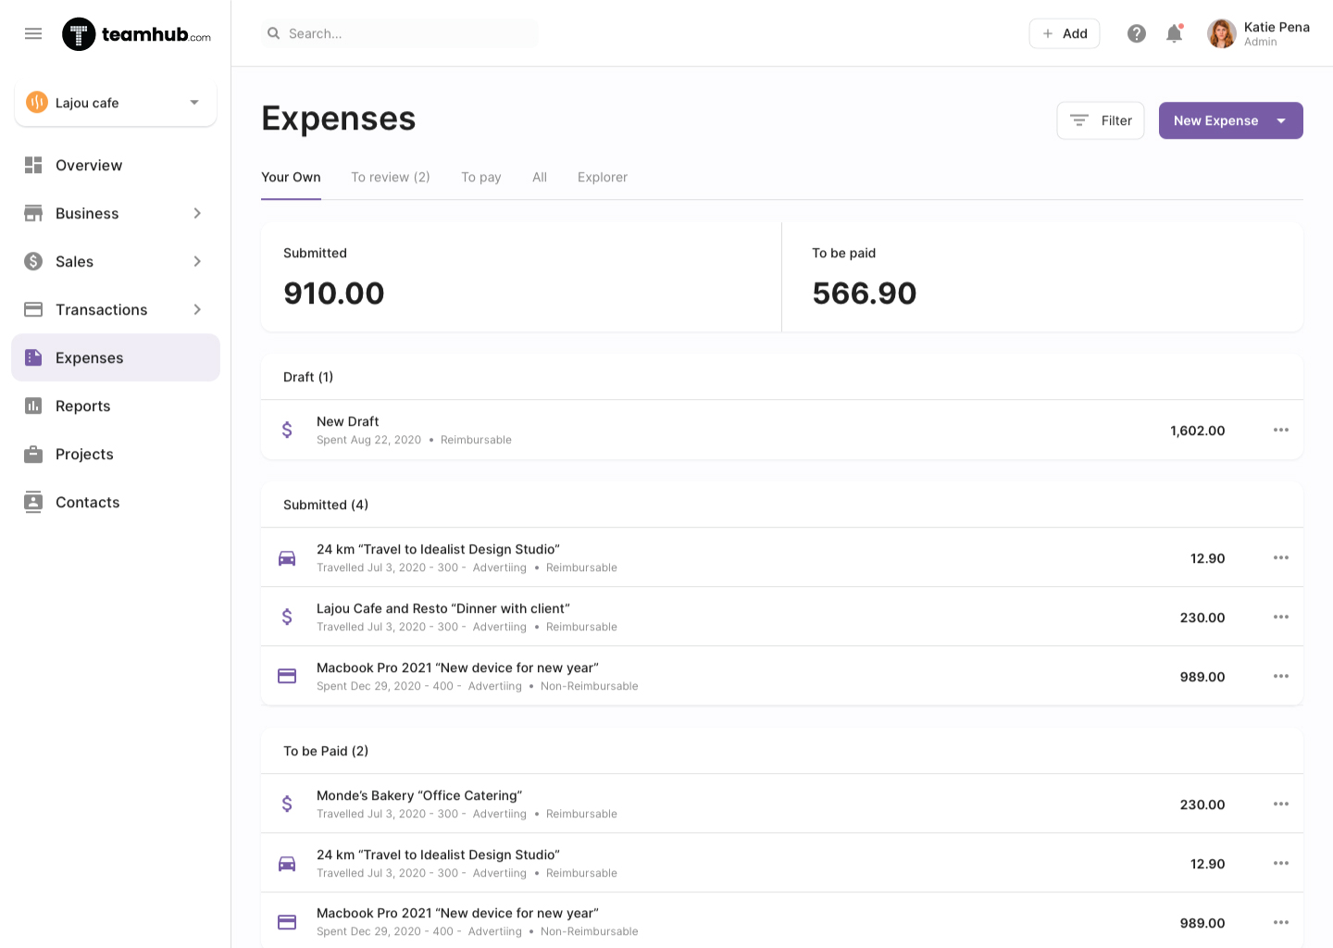Expand the Transactions submenu chevron

click(x=197, y=309)
